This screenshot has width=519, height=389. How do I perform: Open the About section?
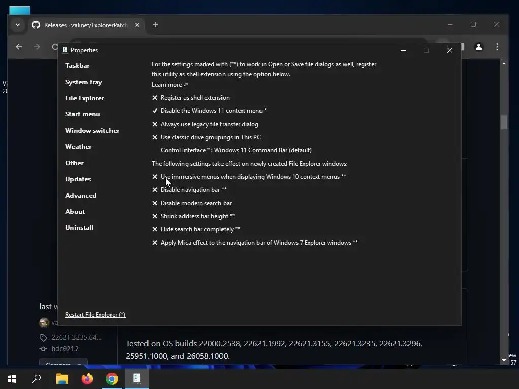(75, 211)
